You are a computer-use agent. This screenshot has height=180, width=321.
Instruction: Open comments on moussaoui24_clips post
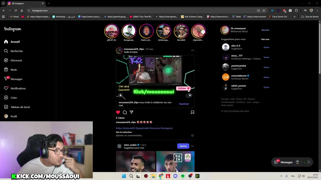125,112
